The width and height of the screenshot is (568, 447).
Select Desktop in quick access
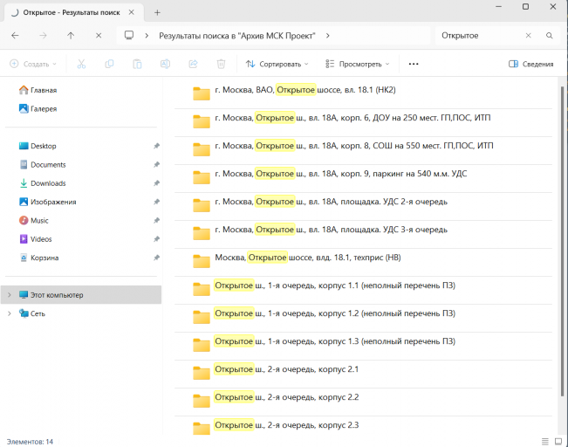click(x=38, y=146)
